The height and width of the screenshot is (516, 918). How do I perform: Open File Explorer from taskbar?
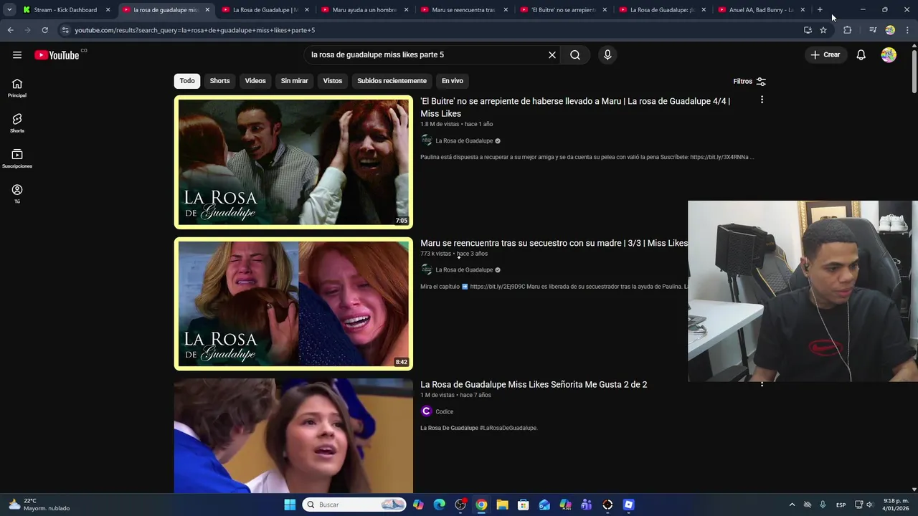click(502, 505)
